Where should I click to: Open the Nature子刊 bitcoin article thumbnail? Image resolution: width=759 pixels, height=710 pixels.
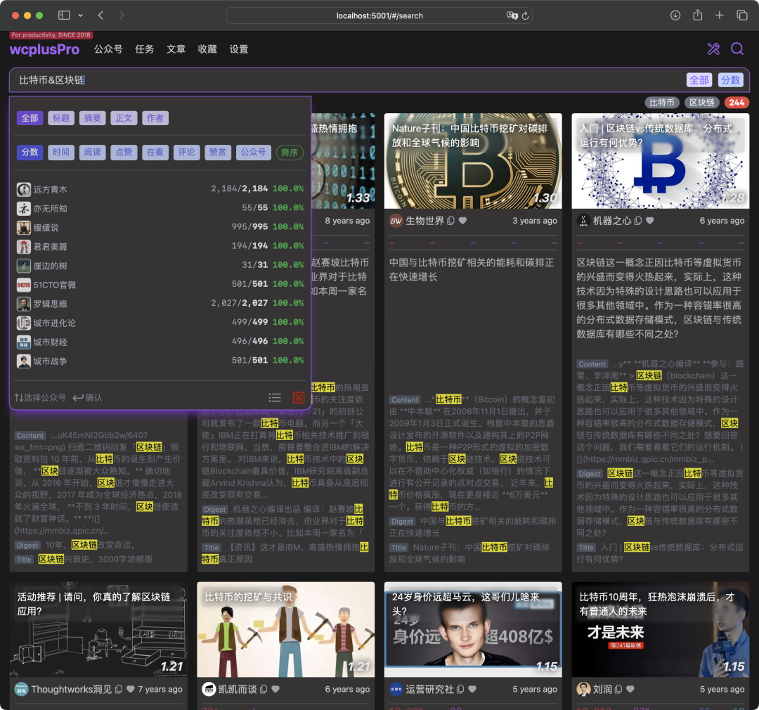tap(473, 161)
